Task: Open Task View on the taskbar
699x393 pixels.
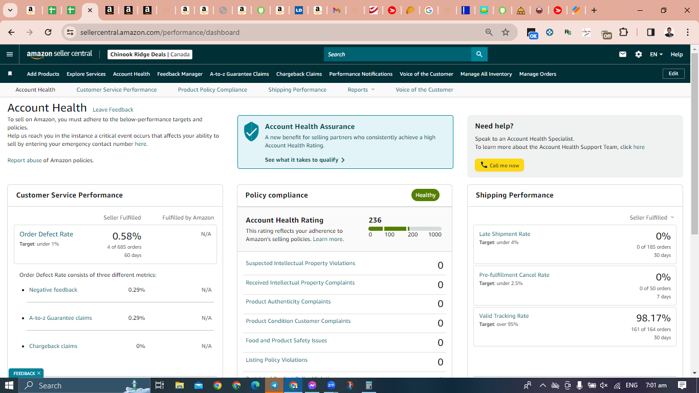Action: pyautogui.click(x=159, y=385)
